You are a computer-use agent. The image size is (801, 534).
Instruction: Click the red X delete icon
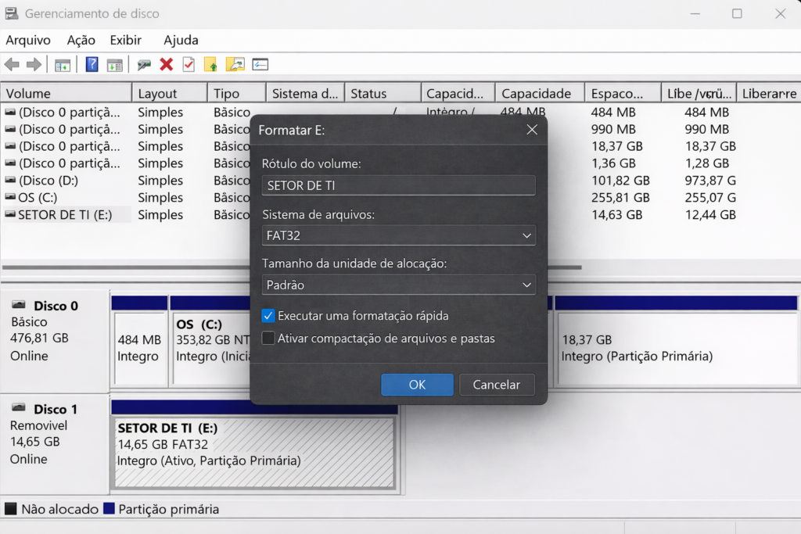166,64
